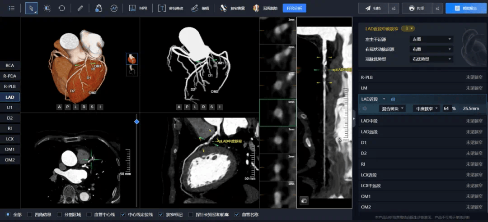The width and height of the screenshot is (488, 222).
Task: Open the 混合斑块 plaque type dropdown
Action: pos(392,109)
